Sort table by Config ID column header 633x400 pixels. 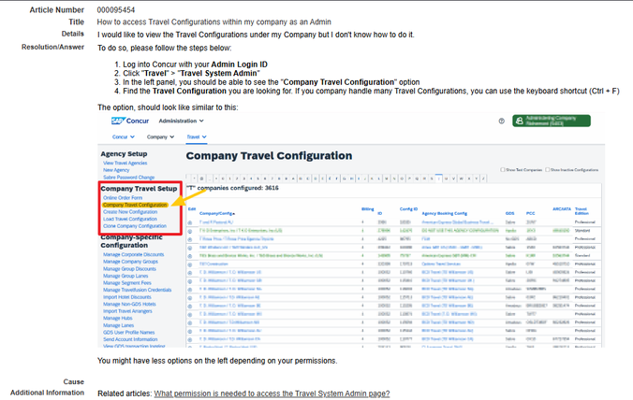pyautogui.click(x=408, y=209)
